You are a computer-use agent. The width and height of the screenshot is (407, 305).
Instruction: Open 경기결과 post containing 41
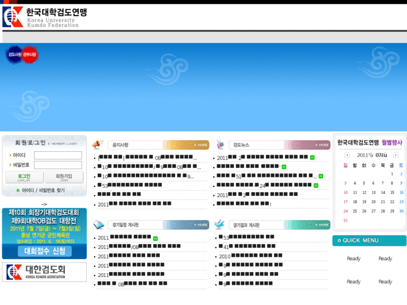coord(247,247)
